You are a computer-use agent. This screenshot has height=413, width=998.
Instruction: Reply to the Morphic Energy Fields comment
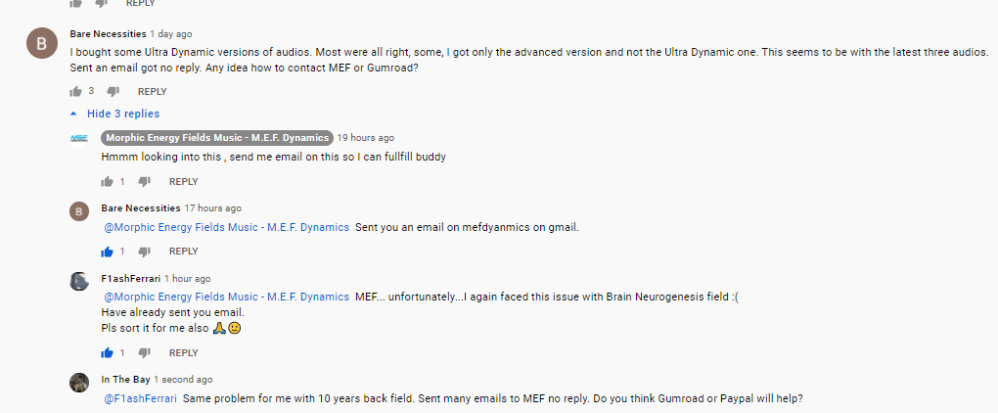point(183,182)
